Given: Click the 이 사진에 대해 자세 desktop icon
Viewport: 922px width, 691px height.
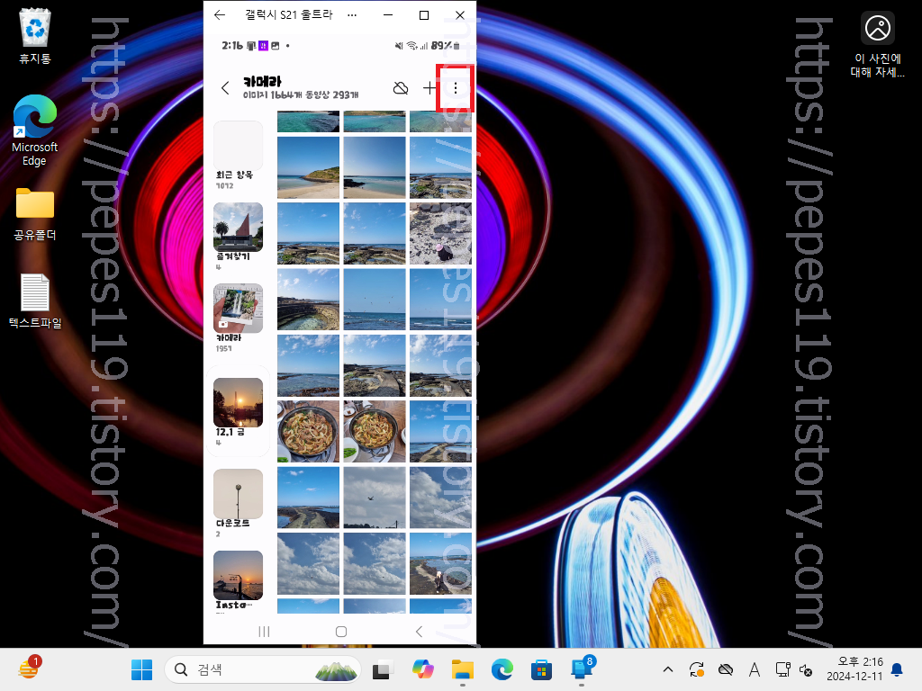Looking at the screenshot, I should coord(877,45).
